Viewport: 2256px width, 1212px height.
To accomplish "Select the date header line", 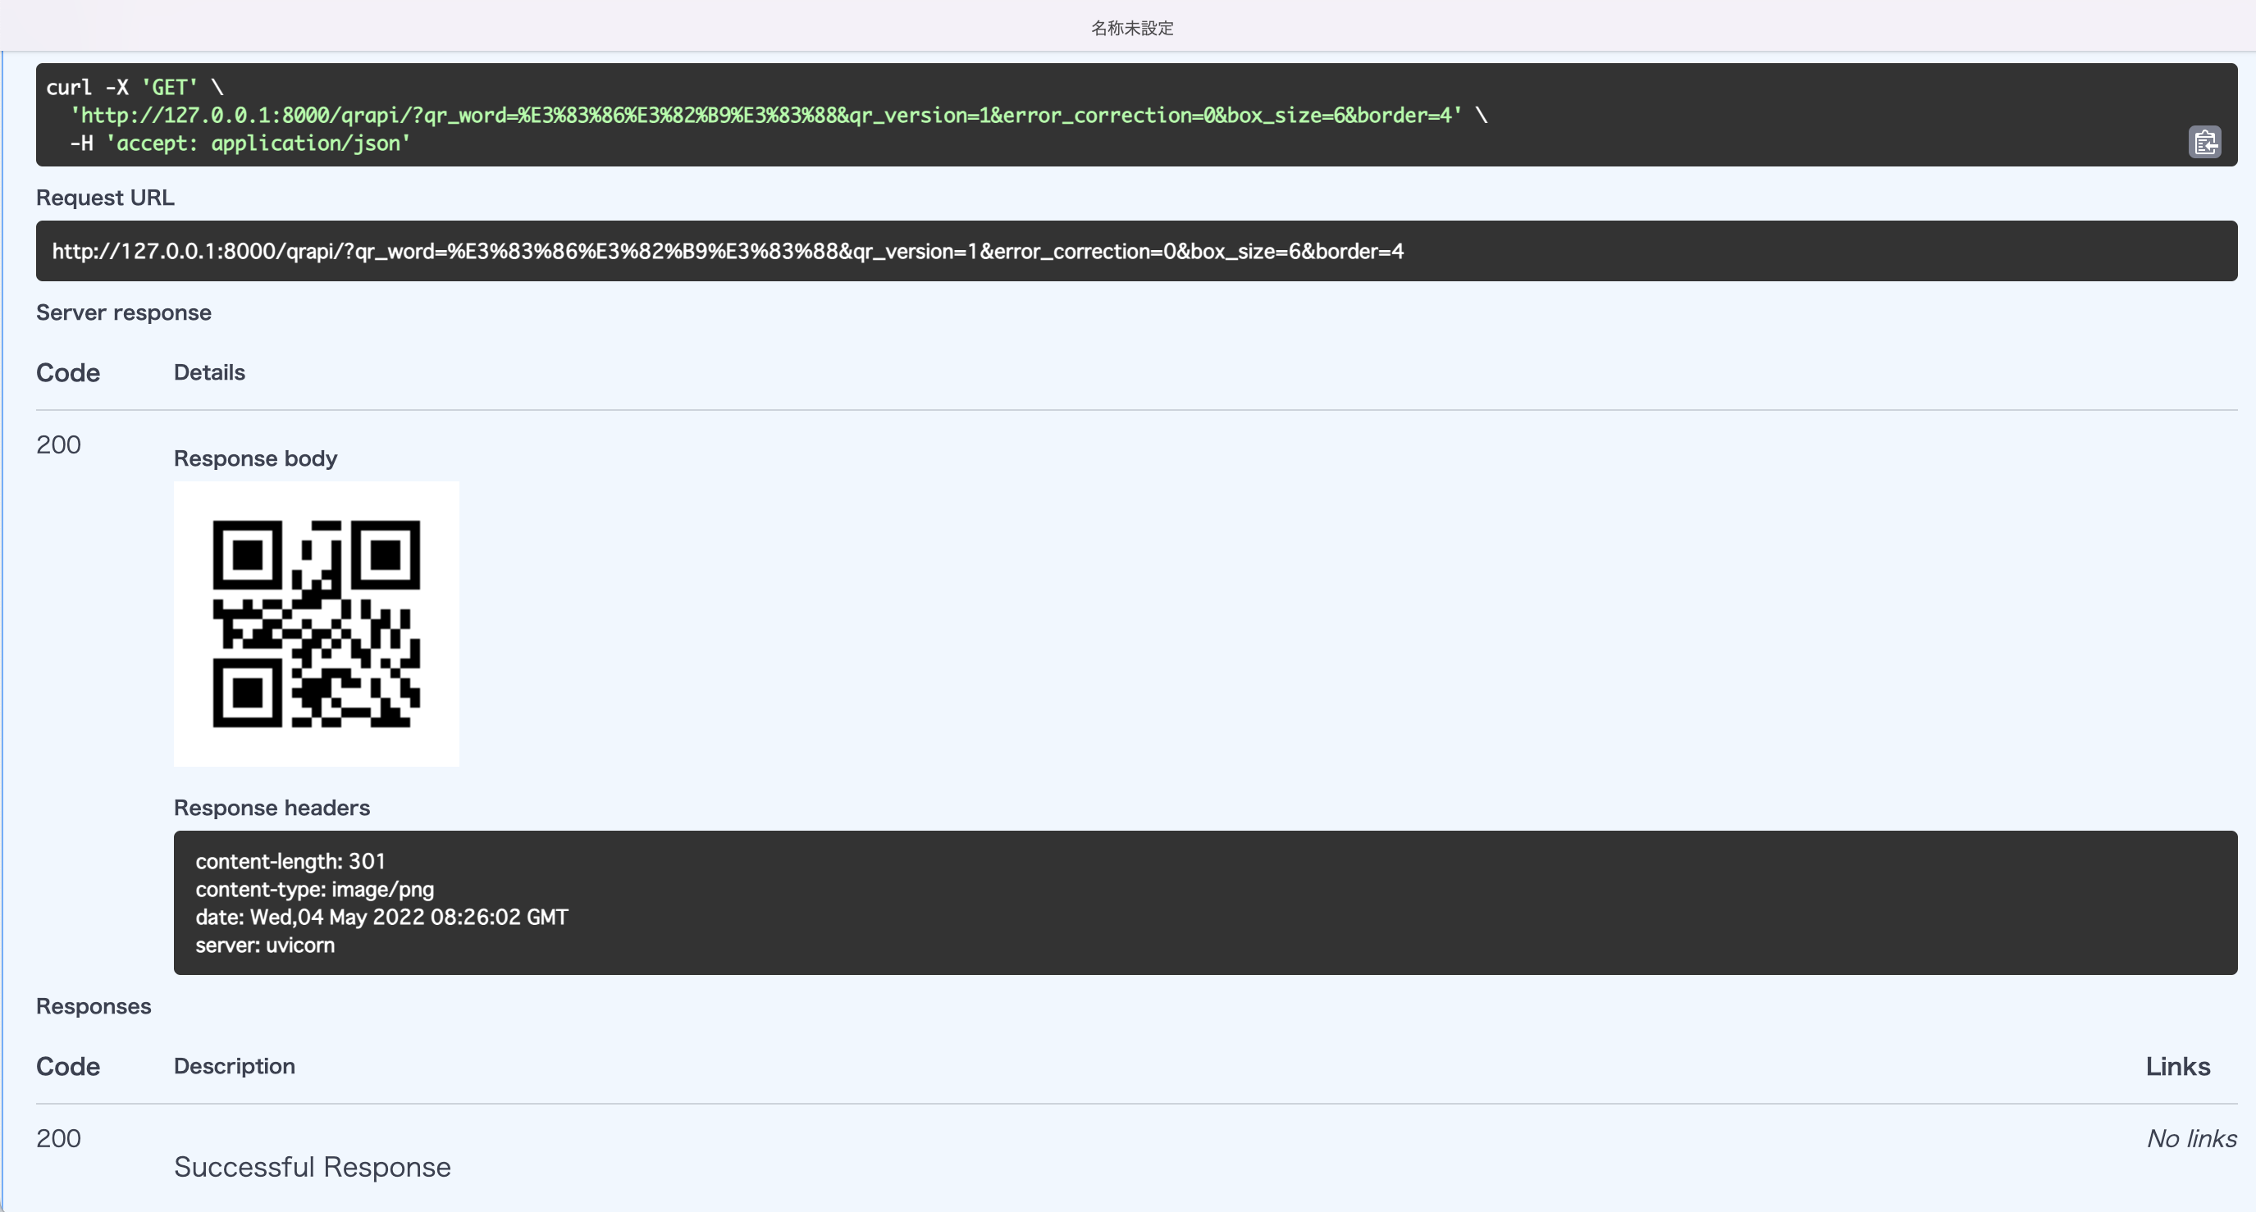I will click(381, 917).
